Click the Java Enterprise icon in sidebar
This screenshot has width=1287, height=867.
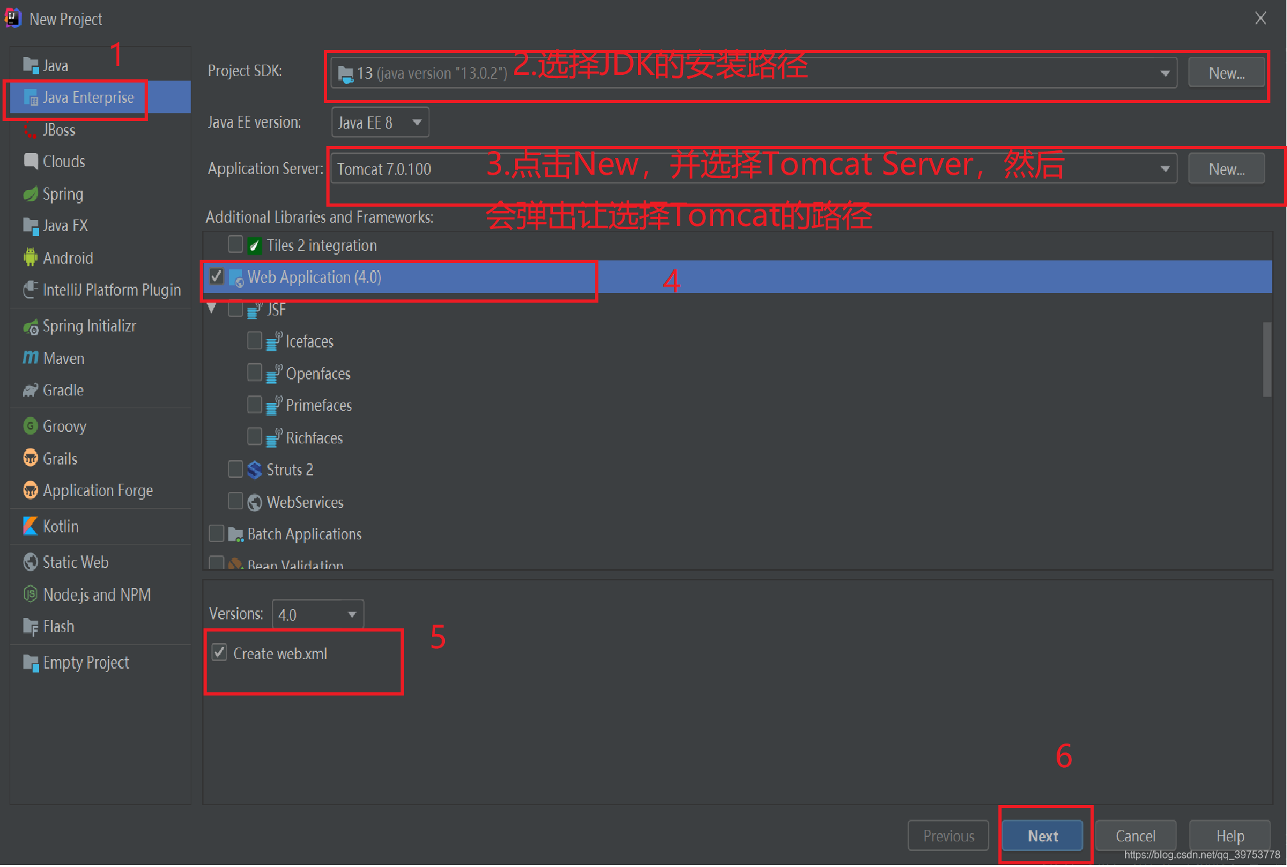pyautogui.click(x=31, y=97)
